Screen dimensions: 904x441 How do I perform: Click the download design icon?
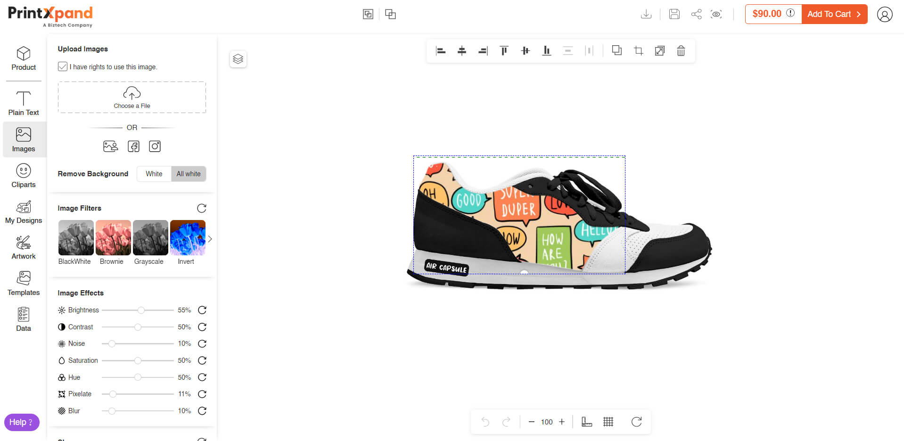[x=646, y=14]
